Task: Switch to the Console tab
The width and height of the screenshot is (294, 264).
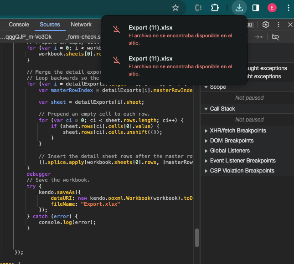Action: point(19,25)
